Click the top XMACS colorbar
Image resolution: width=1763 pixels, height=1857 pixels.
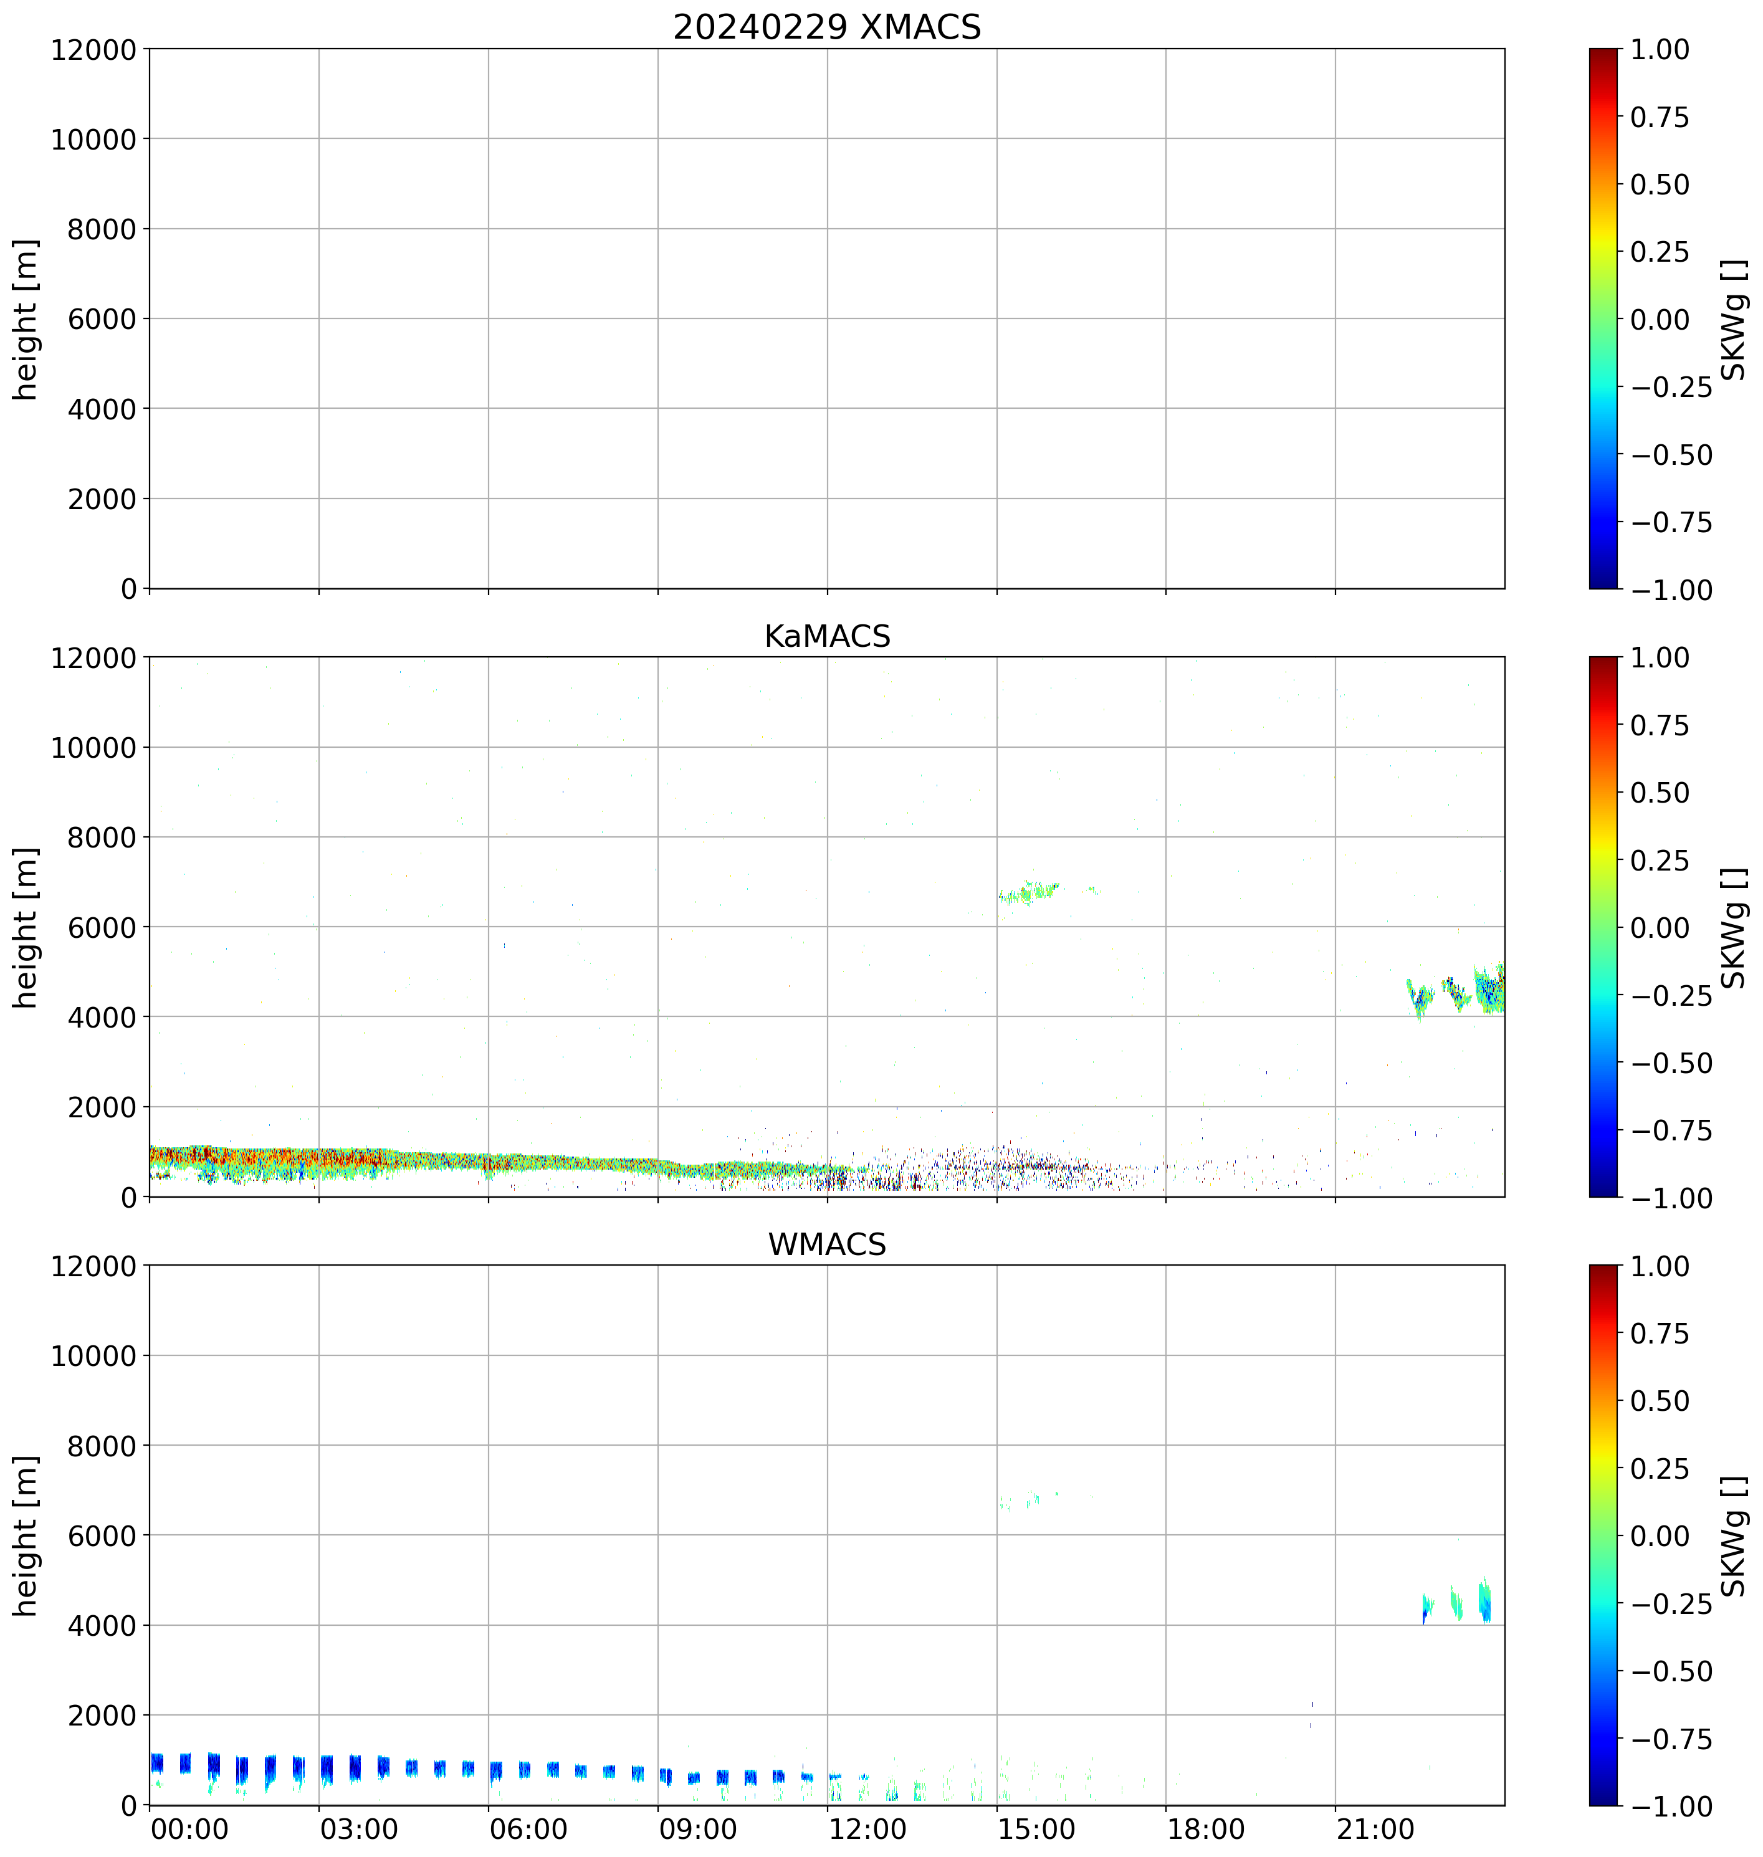pos(1603,318)
